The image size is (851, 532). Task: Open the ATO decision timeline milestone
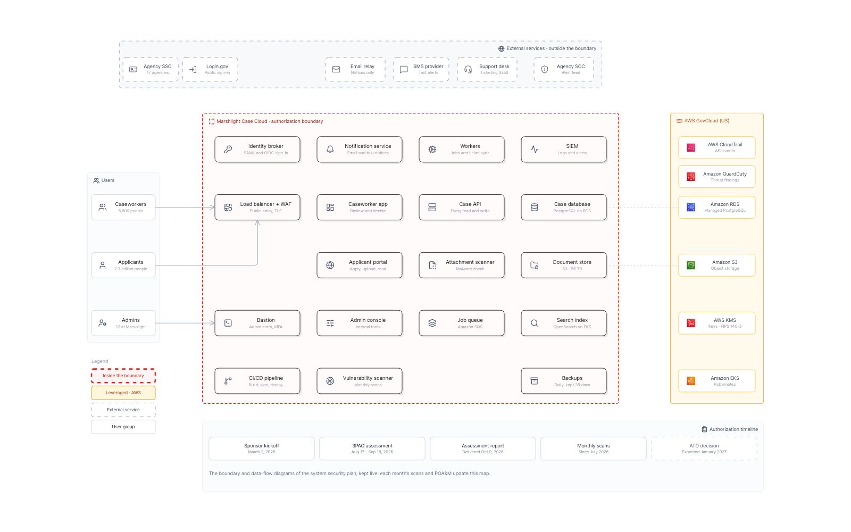(704, 449)
